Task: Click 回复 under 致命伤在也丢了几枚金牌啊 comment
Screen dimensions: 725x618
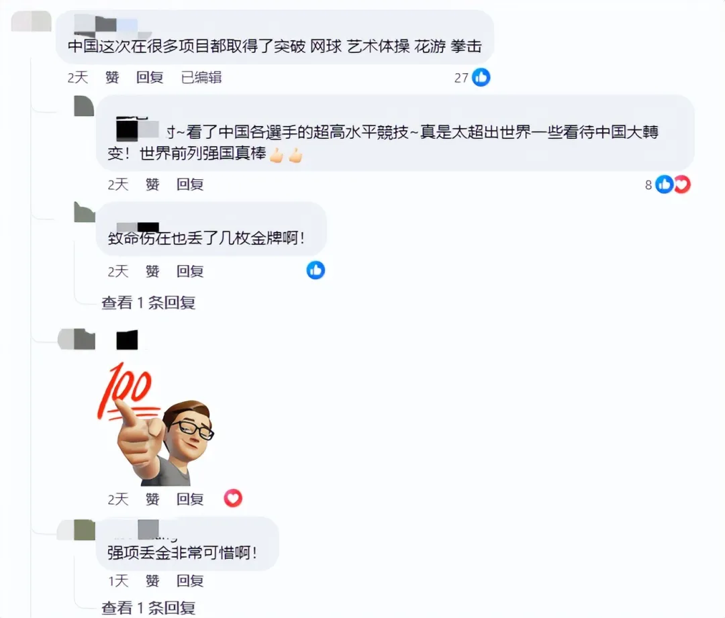Action: (190, 271)
